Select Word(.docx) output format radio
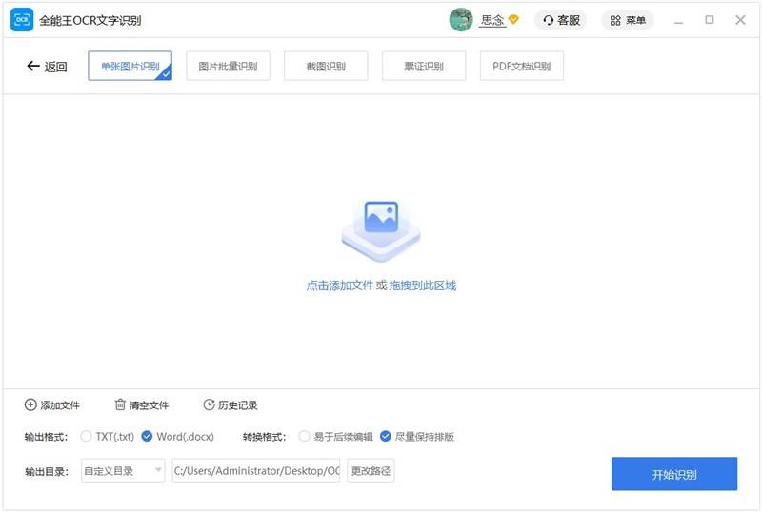The image size is (762, 513). pyautogui.click(x=147, y=436)
